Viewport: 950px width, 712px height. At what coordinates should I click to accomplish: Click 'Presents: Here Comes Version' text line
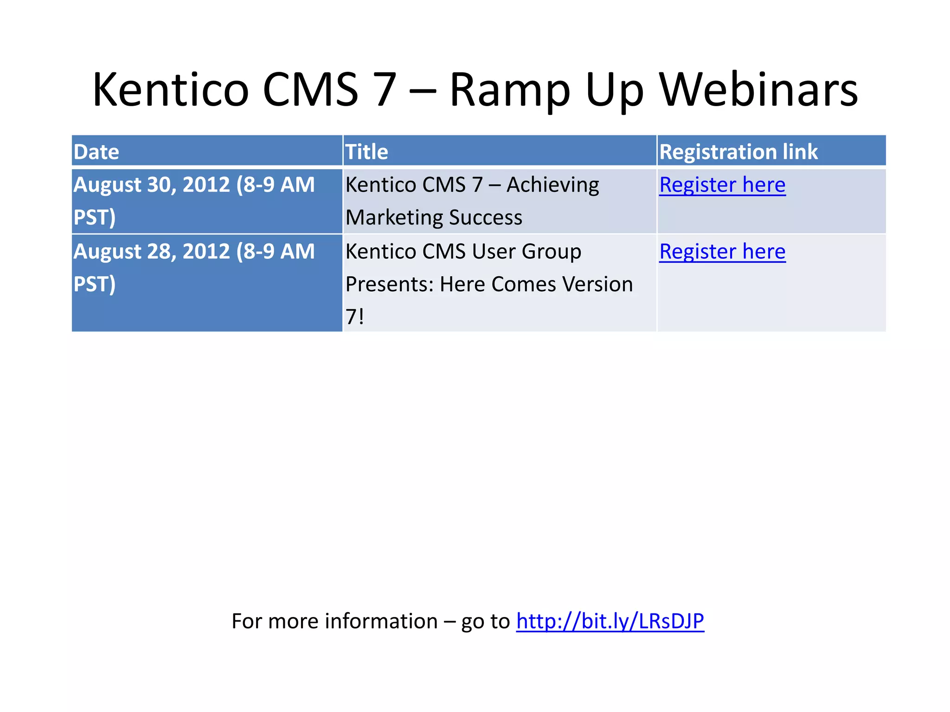click(489, 284)
